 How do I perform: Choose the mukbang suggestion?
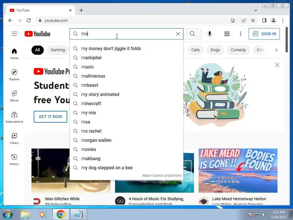(126, 159)
